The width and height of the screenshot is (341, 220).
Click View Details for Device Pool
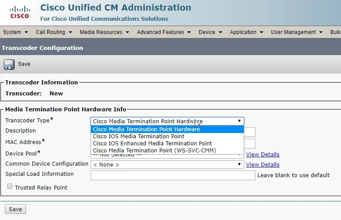(262, 155)
